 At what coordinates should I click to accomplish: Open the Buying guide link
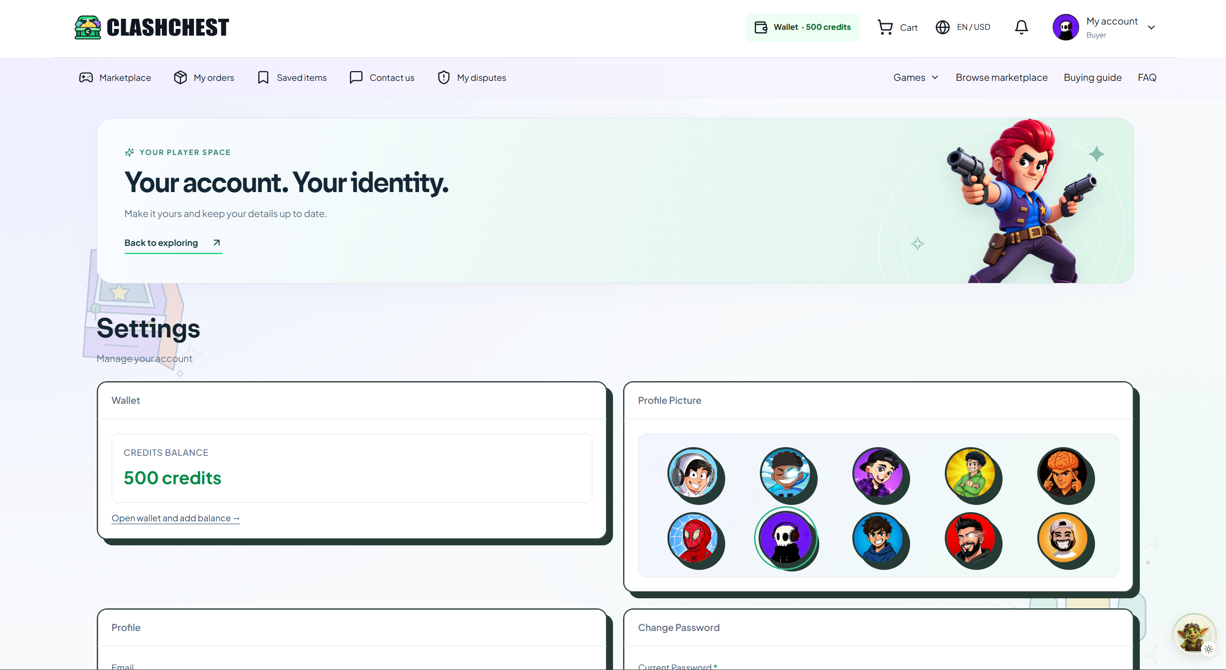[x=1093, y=77]
